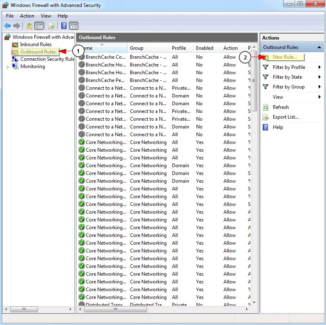326x325 pixels.
Task: Click Export List... action
Action: coord(286,117)
